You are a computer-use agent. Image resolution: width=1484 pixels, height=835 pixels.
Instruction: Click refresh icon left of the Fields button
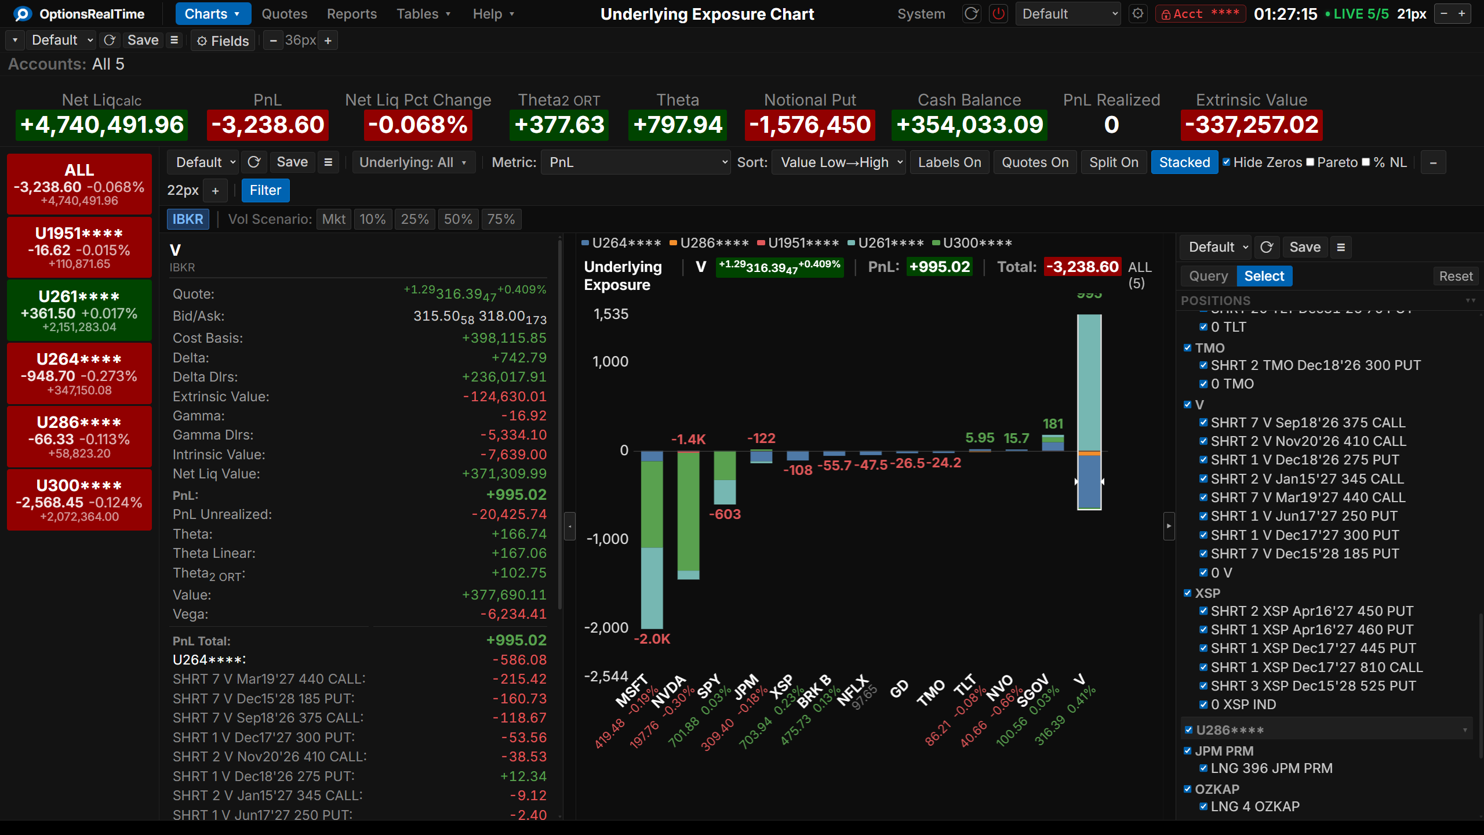tap(109, 41)
